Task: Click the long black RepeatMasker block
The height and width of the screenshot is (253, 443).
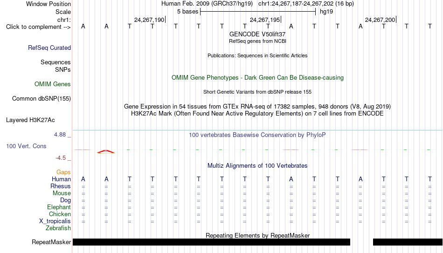Action: [x=211, y=242]
